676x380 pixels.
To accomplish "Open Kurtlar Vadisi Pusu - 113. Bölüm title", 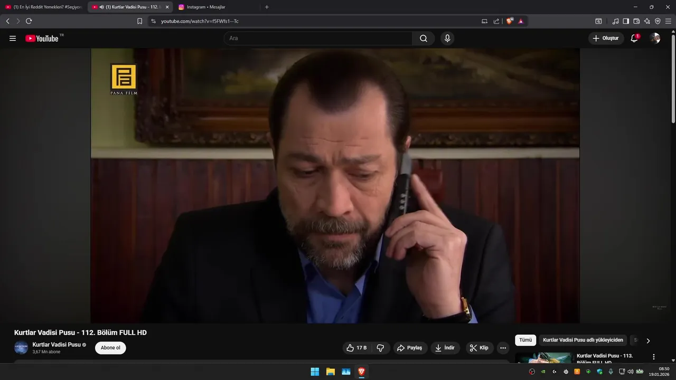I will click(x=605, y=359).
